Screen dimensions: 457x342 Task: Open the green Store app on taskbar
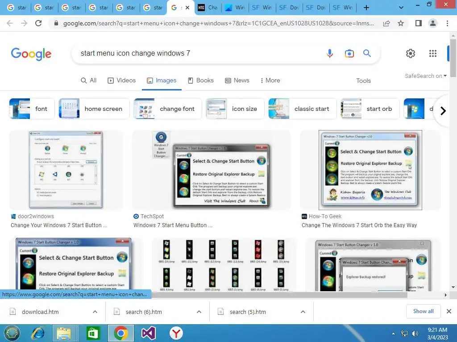coord(93,333)
